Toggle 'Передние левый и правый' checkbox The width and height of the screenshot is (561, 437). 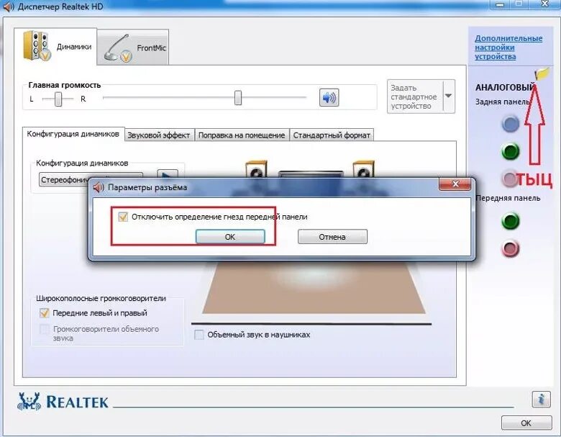45,312
